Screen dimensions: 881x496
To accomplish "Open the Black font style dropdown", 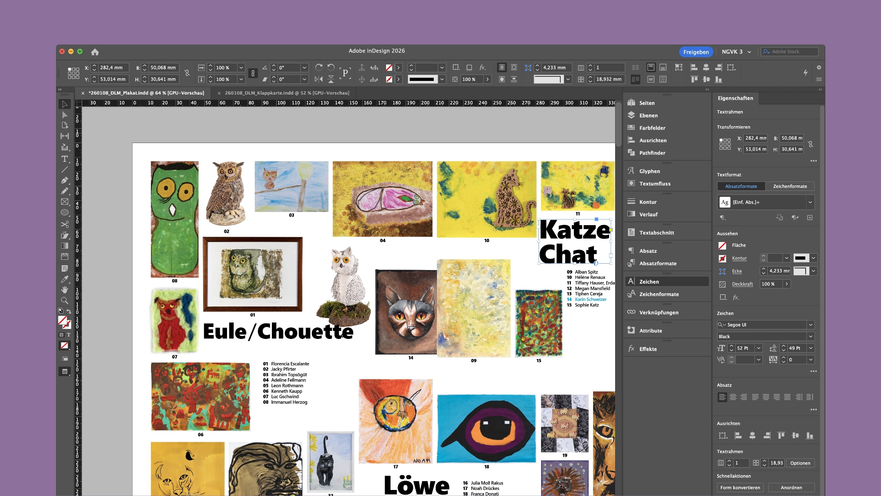I will 811,336.
